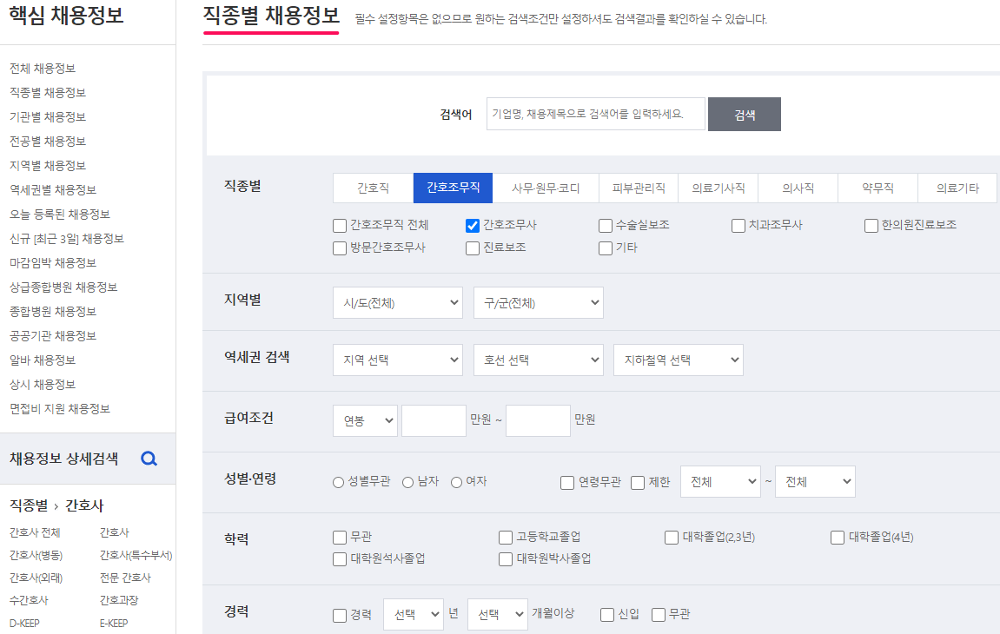1000x634 pixels.
Task: Select the 피부관리직 category tab
Action: coord(639,188)
